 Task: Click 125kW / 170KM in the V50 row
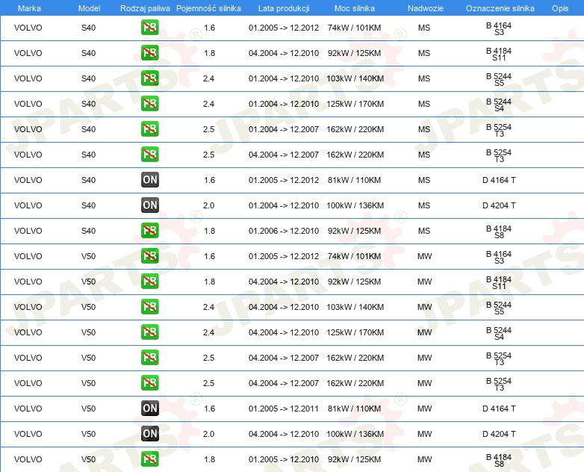click(355, 332)
